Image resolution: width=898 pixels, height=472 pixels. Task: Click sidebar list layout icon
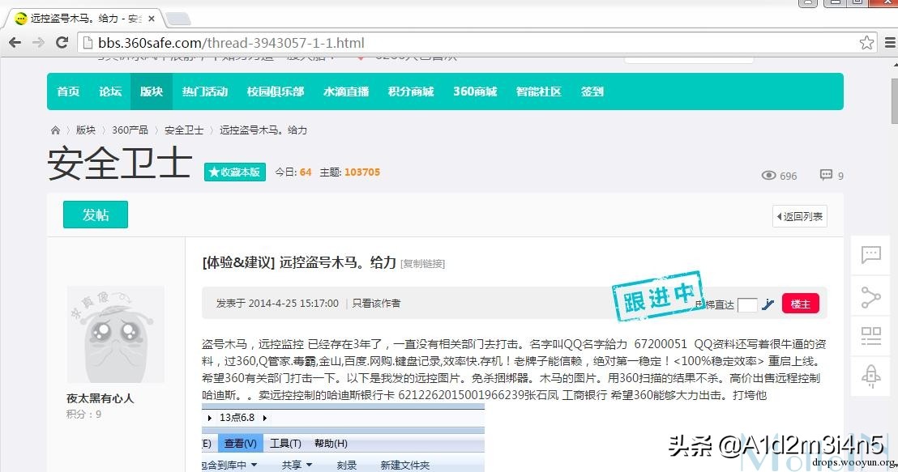871,337
